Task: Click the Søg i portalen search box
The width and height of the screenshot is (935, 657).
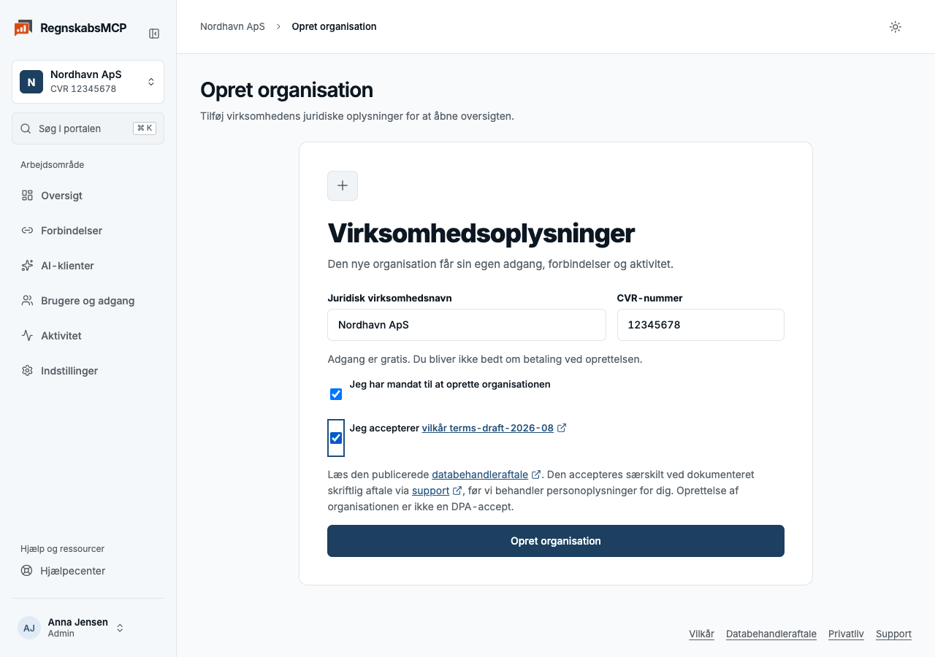Action: coord(88,128)
